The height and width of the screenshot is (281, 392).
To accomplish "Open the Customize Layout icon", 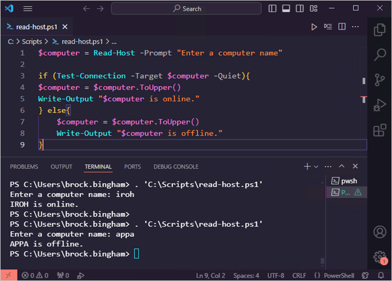I will (314, 9).
